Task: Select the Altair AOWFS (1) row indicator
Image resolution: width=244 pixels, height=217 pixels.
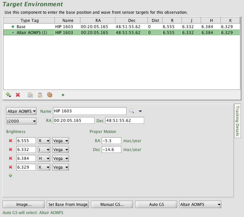Action: click(13, 32)
